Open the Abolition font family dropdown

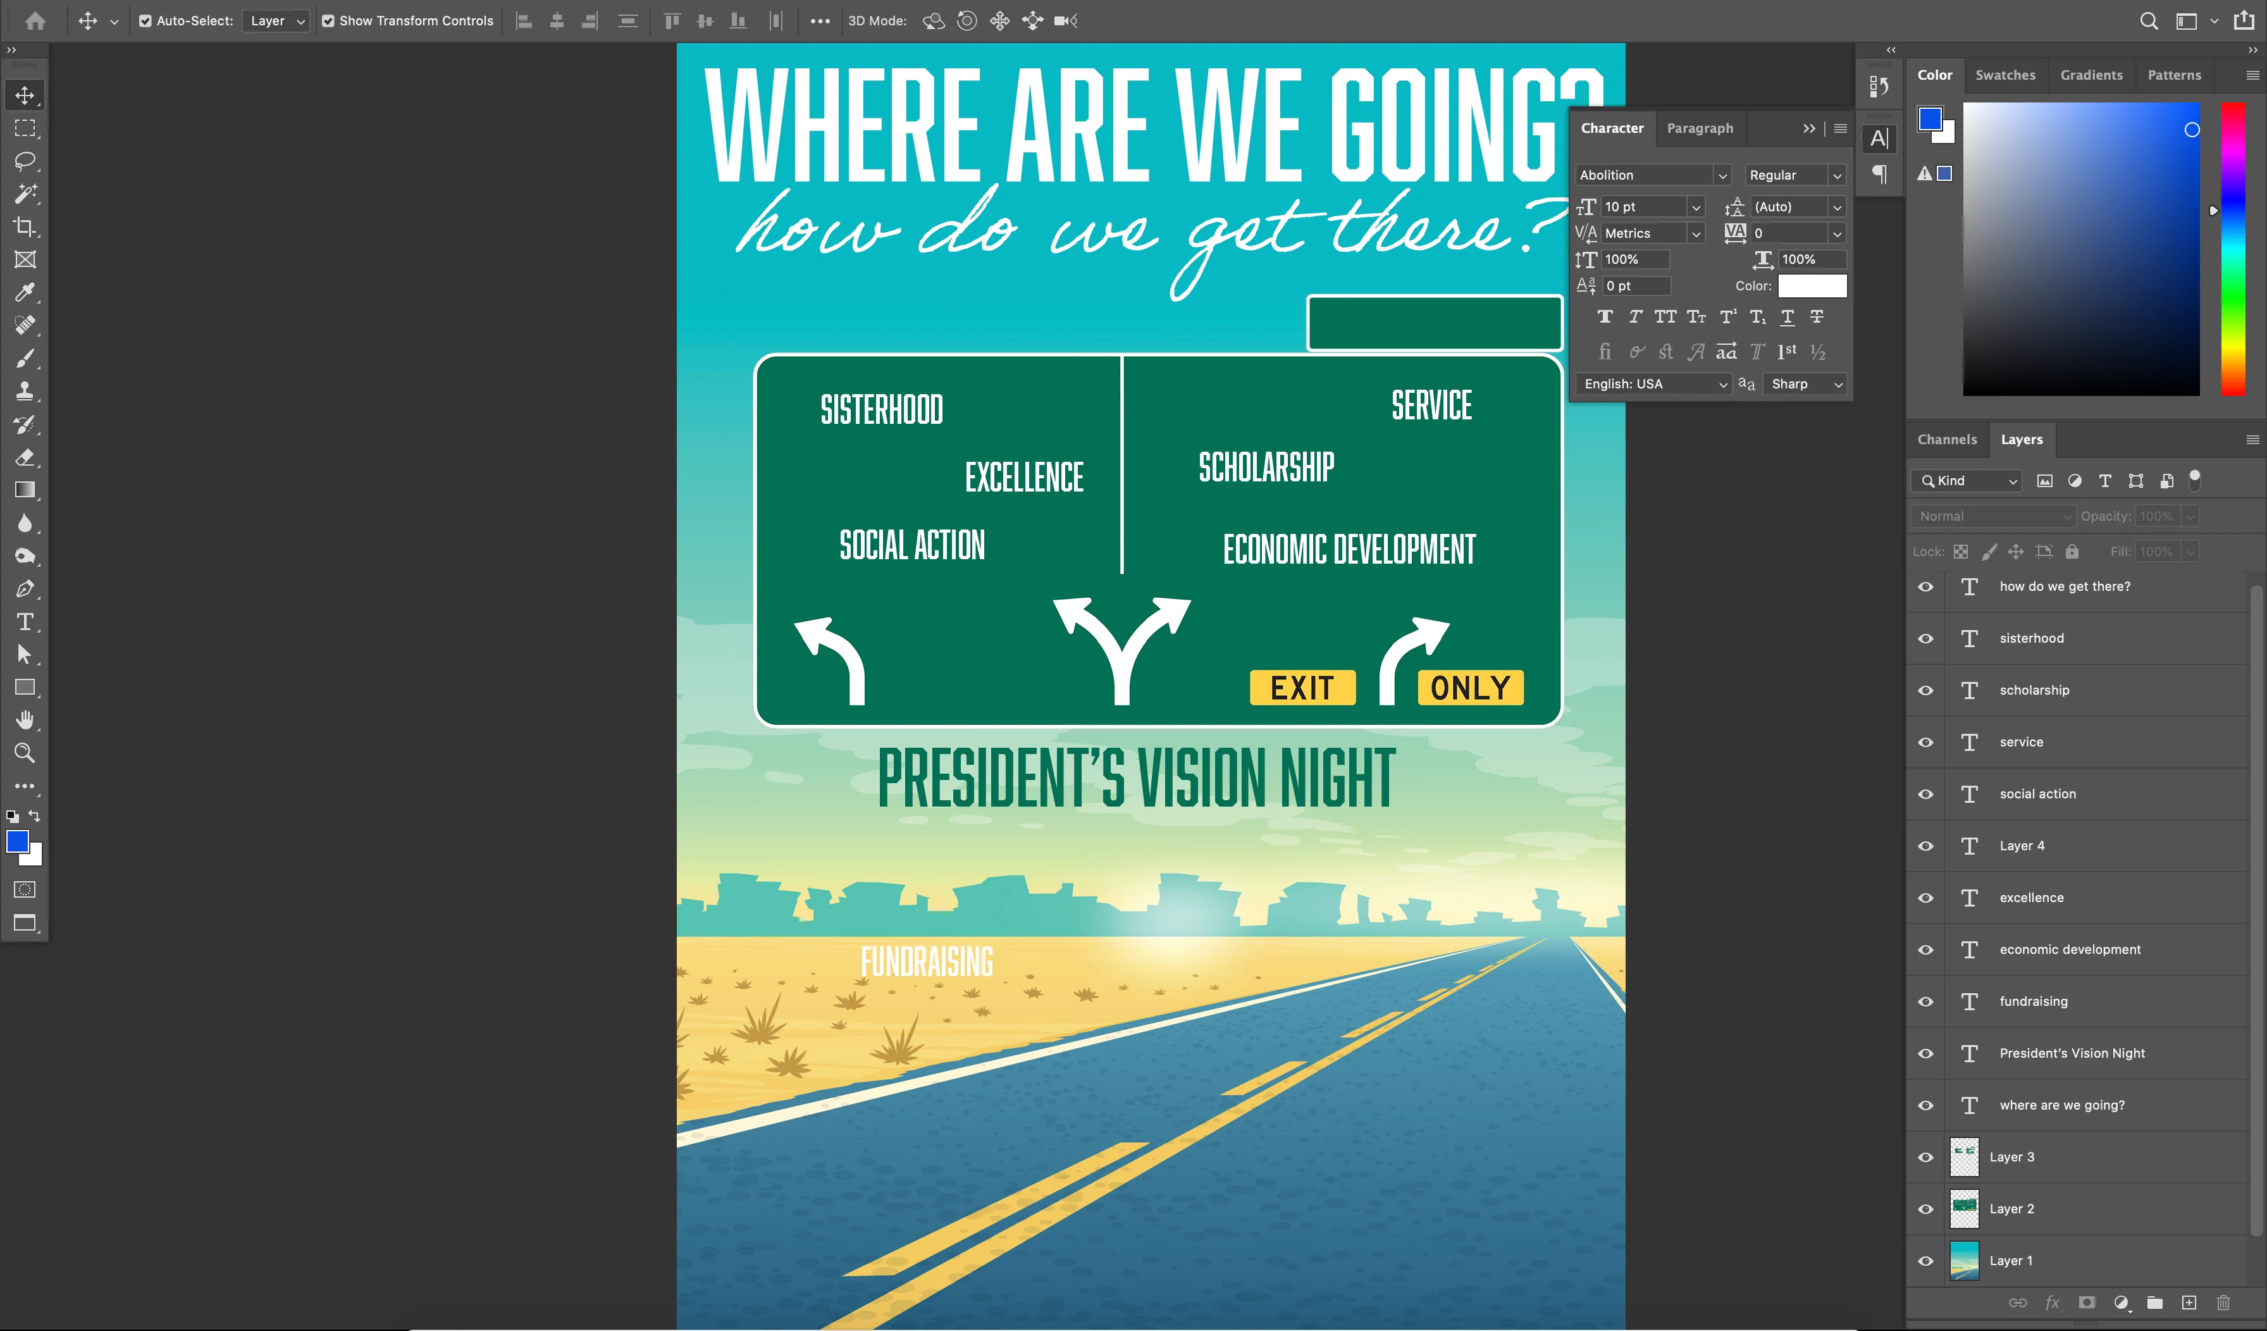click(x=1722, y=175)
